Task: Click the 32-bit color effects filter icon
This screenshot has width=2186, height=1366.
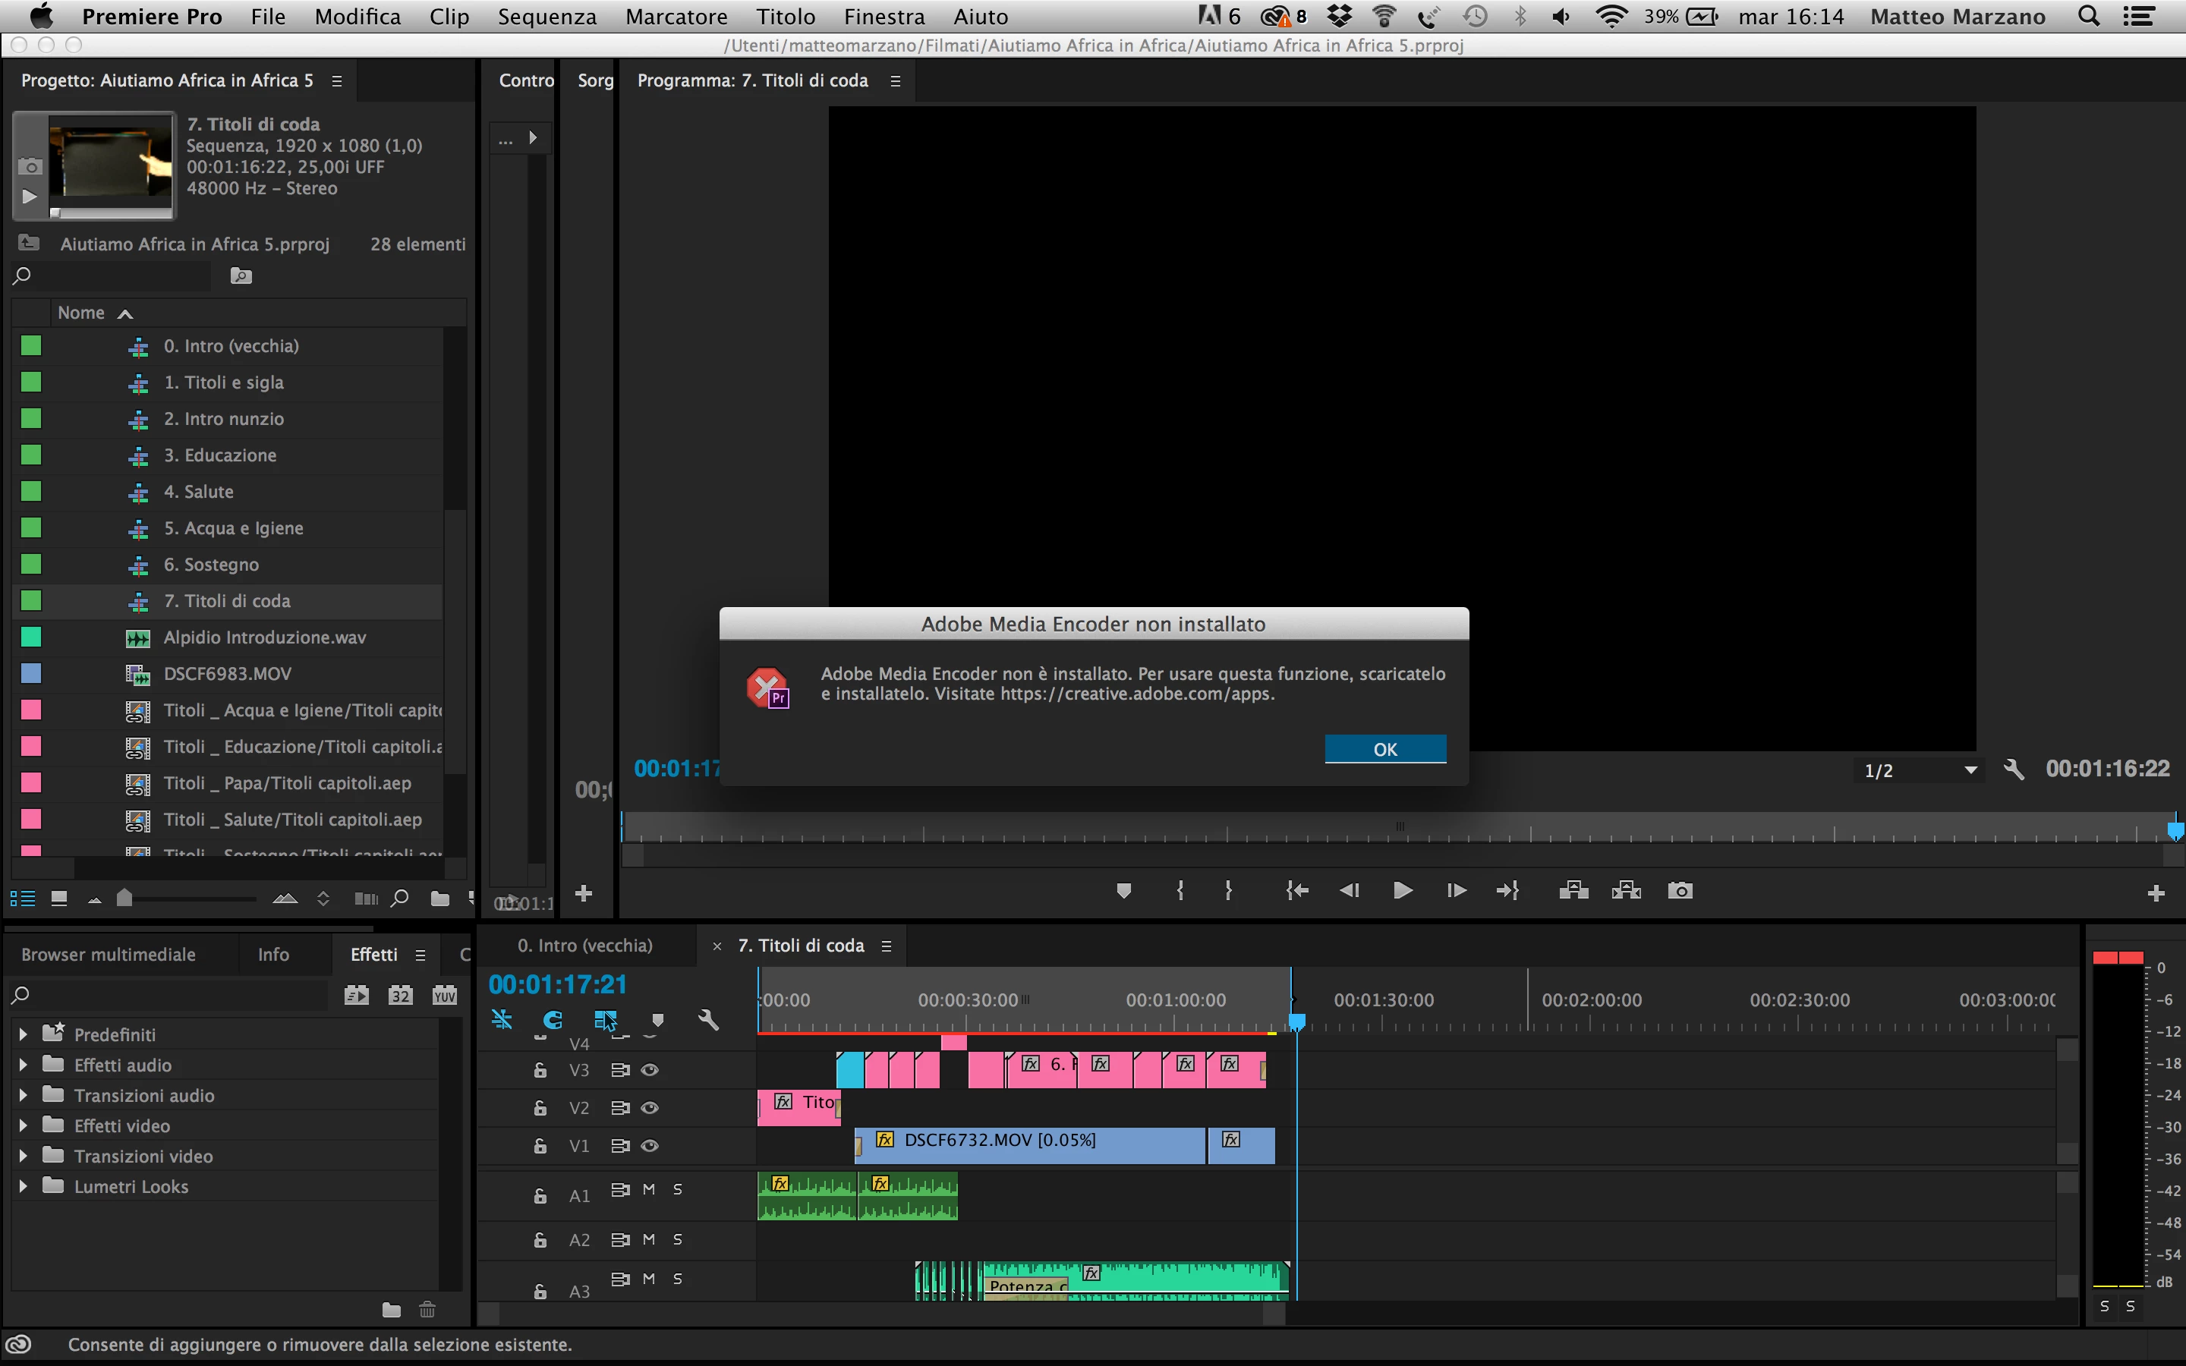Action: click(400, 995)
